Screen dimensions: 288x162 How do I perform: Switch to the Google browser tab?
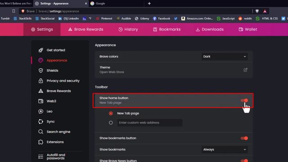pos(117,4)
